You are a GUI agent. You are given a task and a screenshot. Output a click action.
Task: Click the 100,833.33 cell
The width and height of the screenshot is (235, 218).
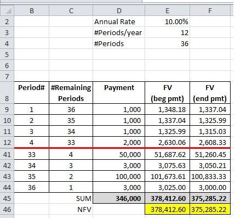(210, 176)
